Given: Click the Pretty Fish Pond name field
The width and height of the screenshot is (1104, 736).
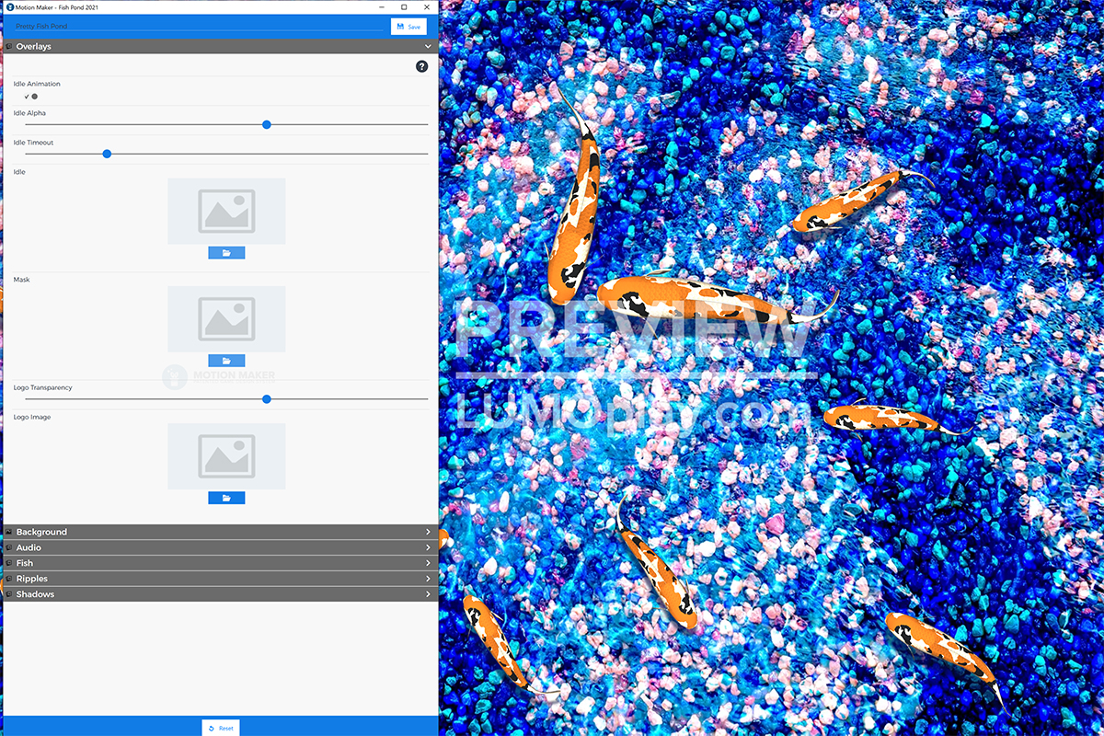Looking at the screenshot, I should pos(198,27).
